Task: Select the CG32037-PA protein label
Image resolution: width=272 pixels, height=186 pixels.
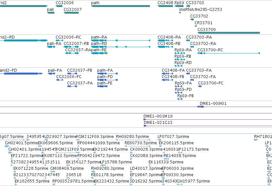Action: click(x=80, y=83)
